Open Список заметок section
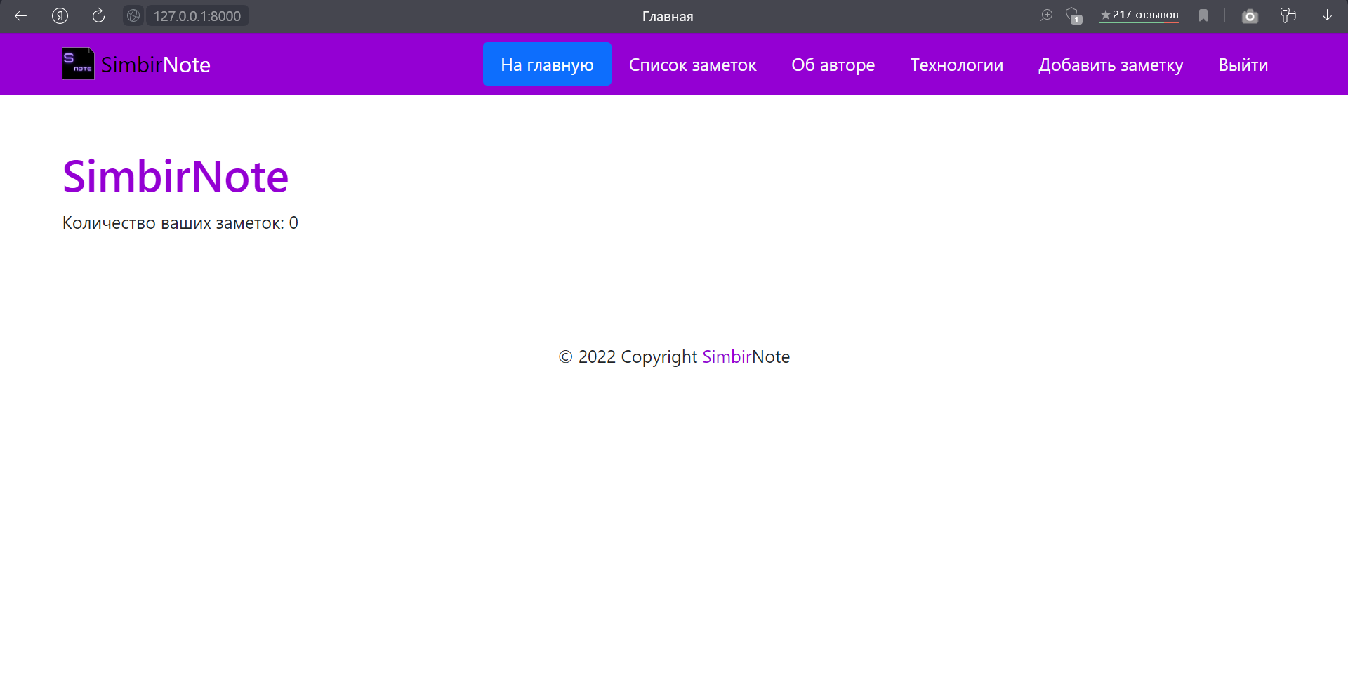 (693, 64)
